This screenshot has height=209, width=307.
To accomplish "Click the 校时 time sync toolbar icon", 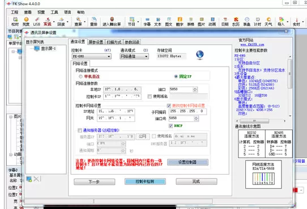I will pyautogui.click(x=15, y=21).
